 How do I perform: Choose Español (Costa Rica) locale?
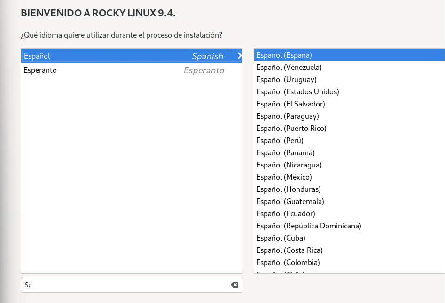(349, 250)
